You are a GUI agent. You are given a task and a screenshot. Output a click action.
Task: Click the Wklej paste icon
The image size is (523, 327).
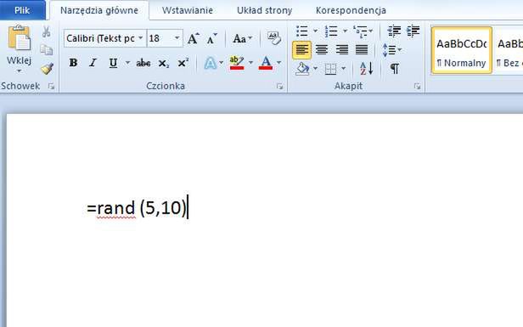click(19, 38)
